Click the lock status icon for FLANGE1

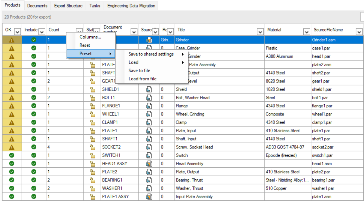click(93, 106)
